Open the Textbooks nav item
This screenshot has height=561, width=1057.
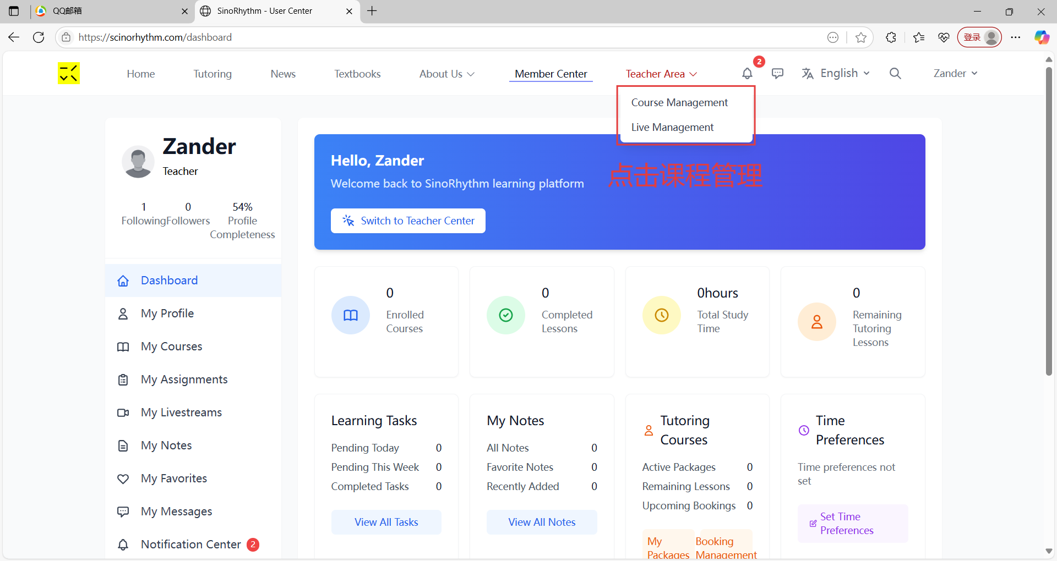pos(357,74)
